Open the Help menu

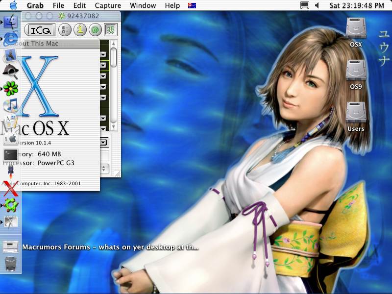[172, 5]
